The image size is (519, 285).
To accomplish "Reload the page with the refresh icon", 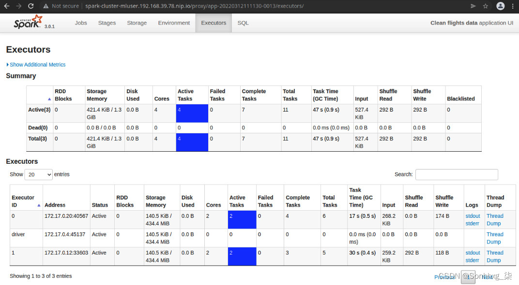I will [x=31, y=6].
